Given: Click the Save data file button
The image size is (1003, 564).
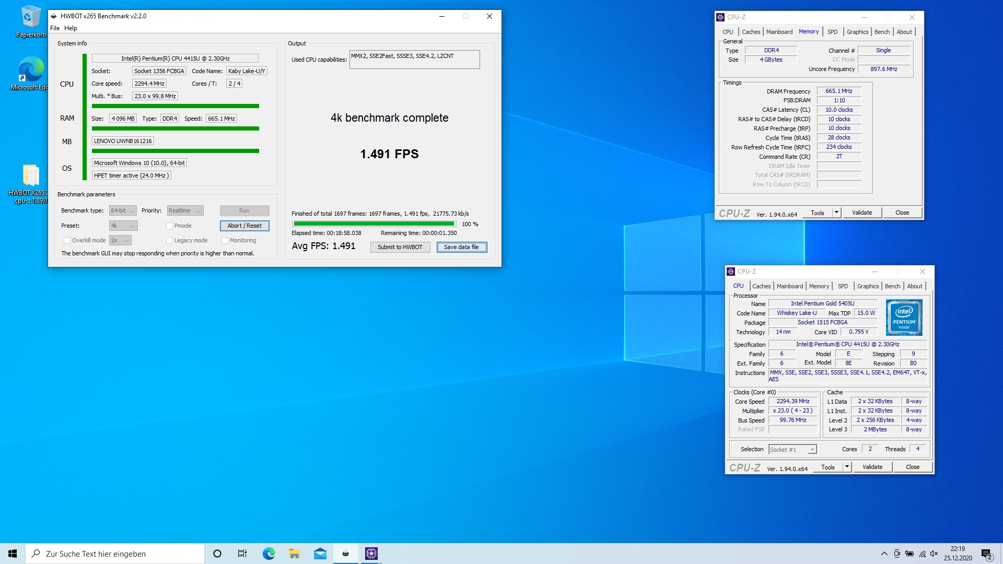Looking at the screenshot, I should 462,247.
